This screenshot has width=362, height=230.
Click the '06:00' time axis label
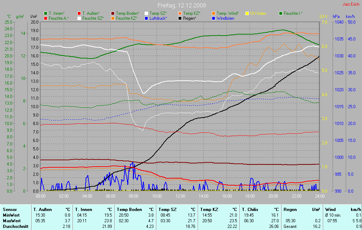111,196
